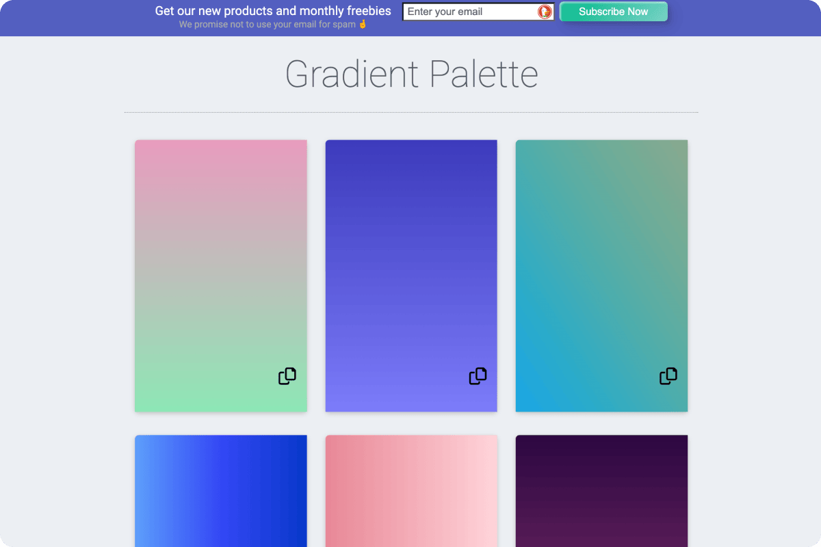The image size is (821, 547).
Task: Click the Subscribe Now button
Action: (x=614, y=12)
